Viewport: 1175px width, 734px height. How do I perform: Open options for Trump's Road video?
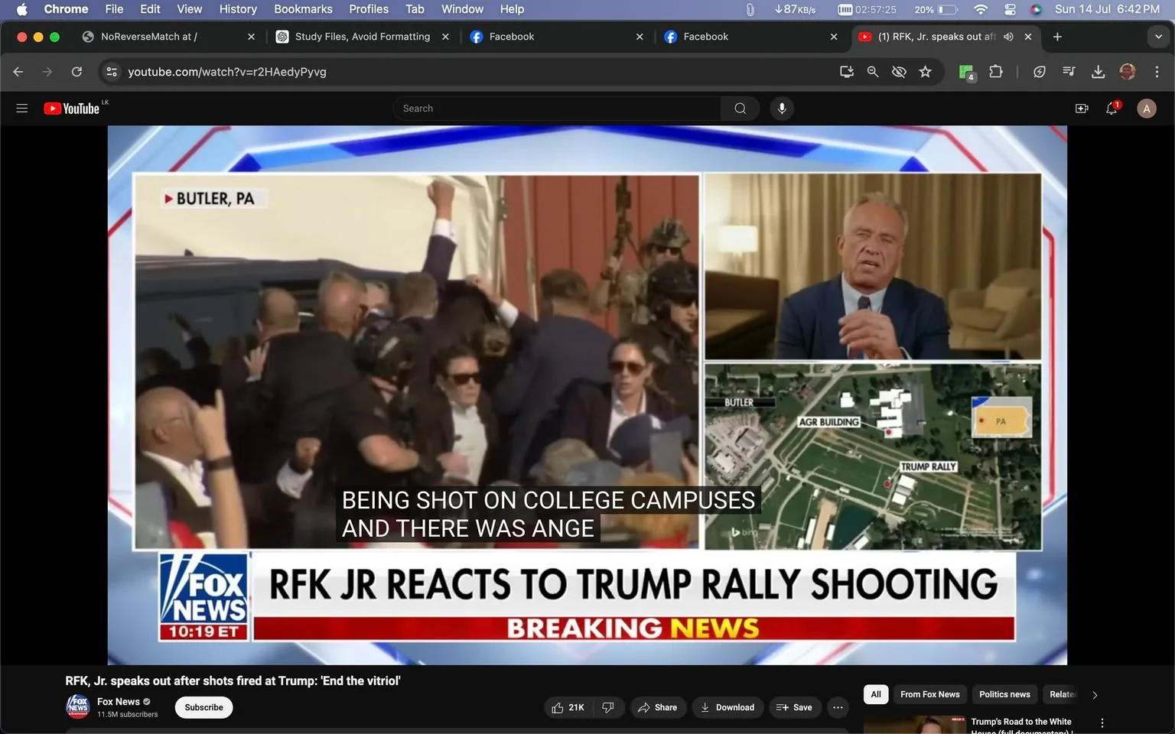coord(1102,723)
